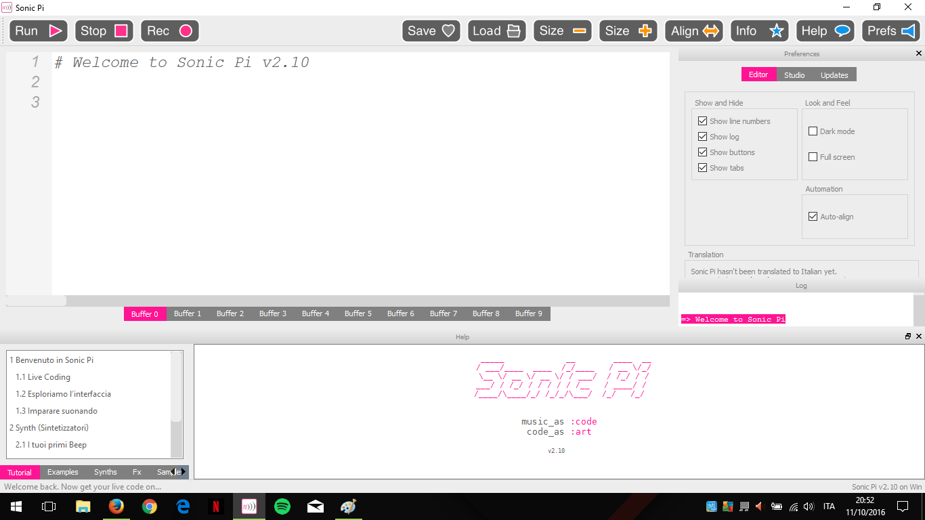Disable the Auto-align option

click(813, 216)
